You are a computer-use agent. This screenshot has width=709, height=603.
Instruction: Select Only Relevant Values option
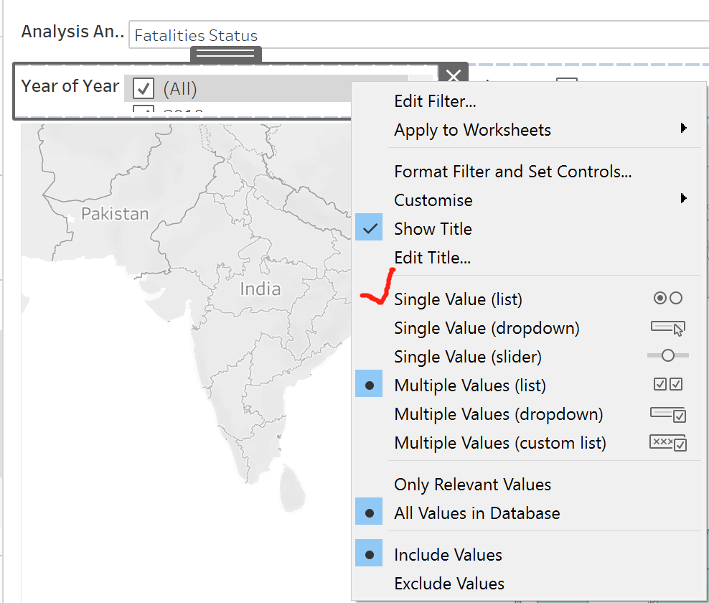[x=472, y=485]
